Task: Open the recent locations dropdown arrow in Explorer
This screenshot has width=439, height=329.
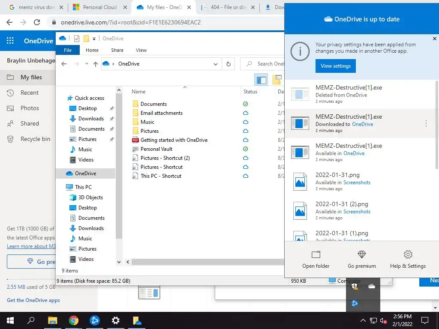Action: coord(87,64)
